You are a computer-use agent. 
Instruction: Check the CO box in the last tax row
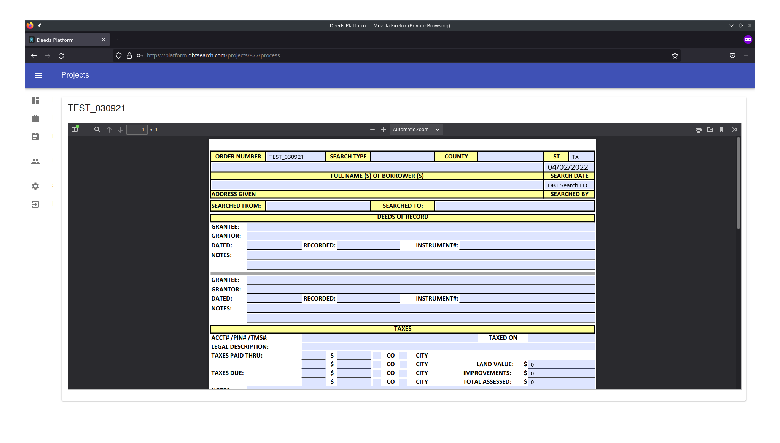coord(377,382)
